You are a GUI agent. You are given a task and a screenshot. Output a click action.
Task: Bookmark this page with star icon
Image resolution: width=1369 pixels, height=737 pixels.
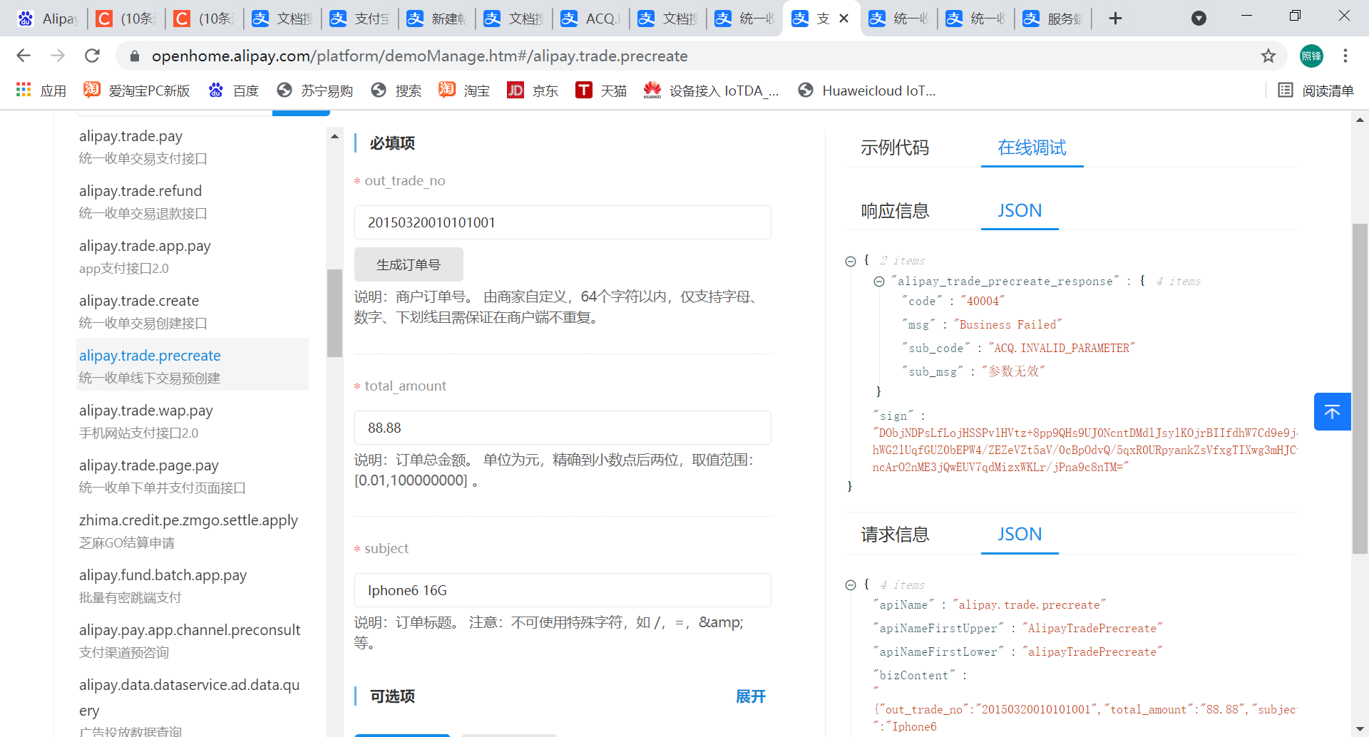pyautogui.click(x=1268, y=56)
